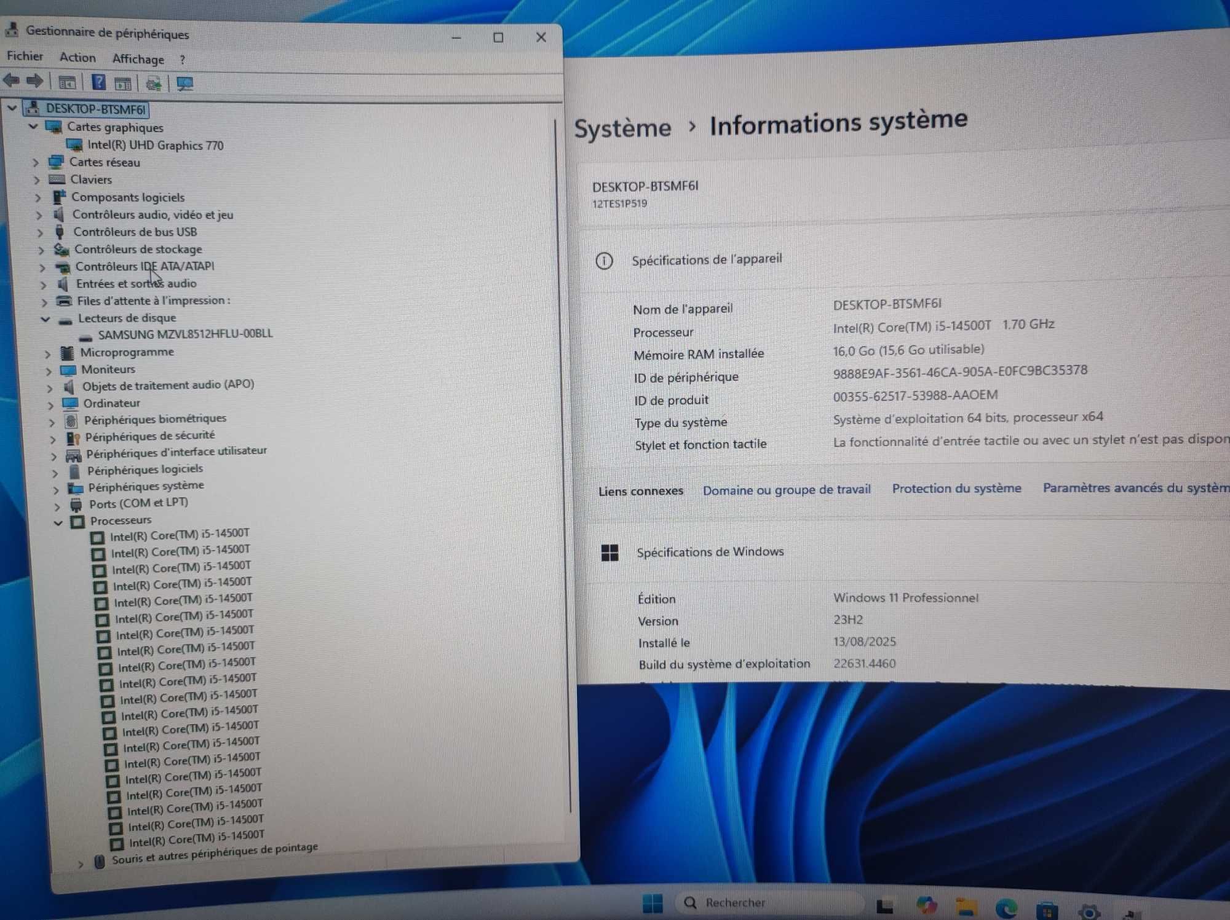Click the Device Manager vertical scrollbar
This screenshot has height=920, width=1230.
[x=563, y=467]
